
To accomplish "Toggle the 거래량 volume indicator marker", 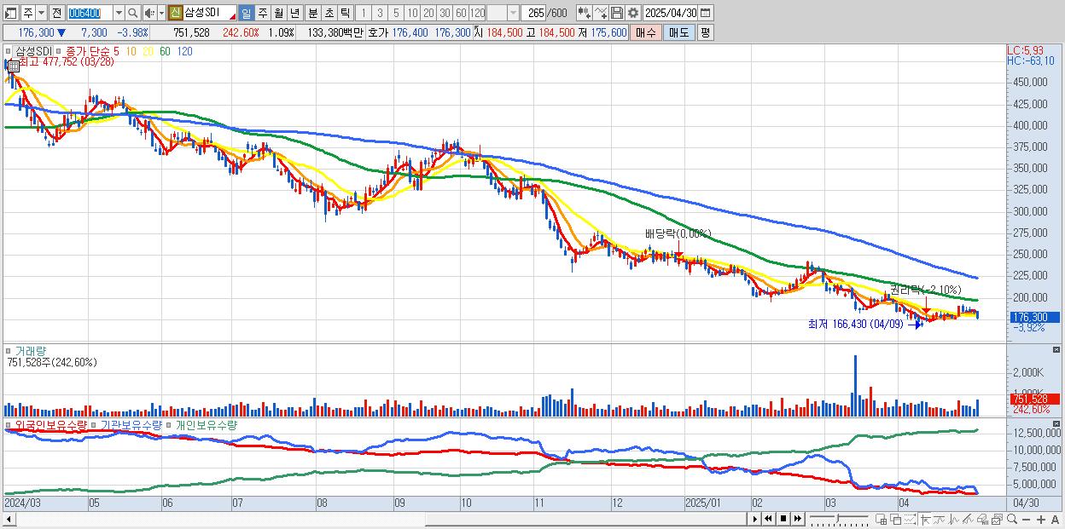I will 9,350.
